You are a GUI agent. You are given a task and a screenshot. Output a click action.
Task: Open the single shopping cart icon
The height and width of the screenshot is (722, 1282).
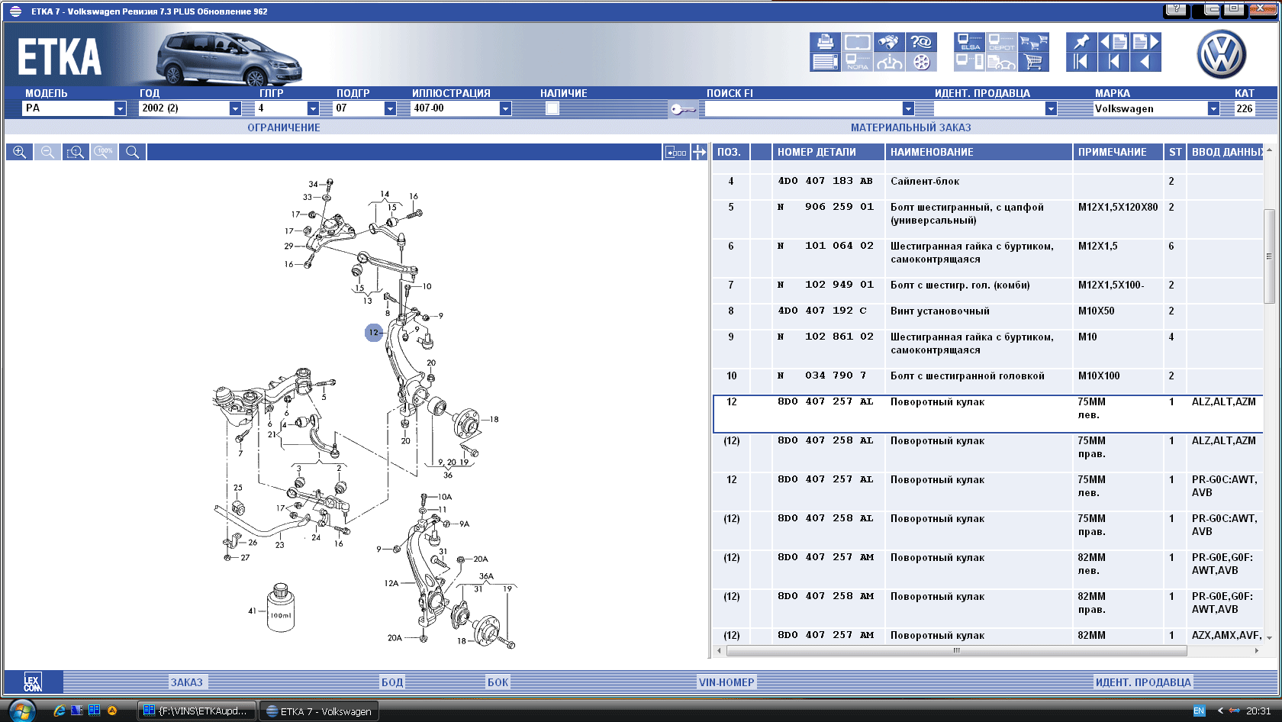coord(1033,62)
